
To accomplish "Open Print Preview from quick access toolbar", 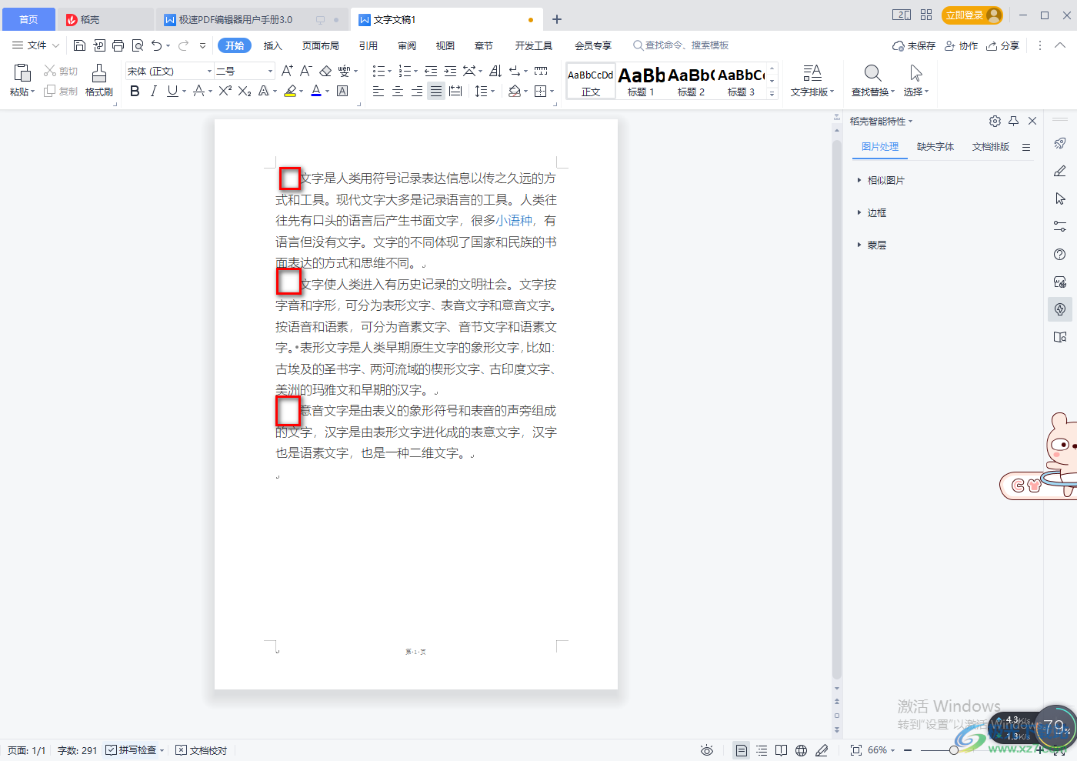I will click(x=138, y=45).
